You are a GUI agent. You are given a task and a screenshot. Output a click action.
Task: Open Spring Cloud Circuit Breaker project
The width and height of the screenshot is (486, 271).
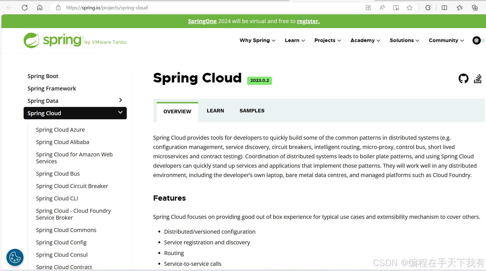pyautogui.click(x=72, y=186)
